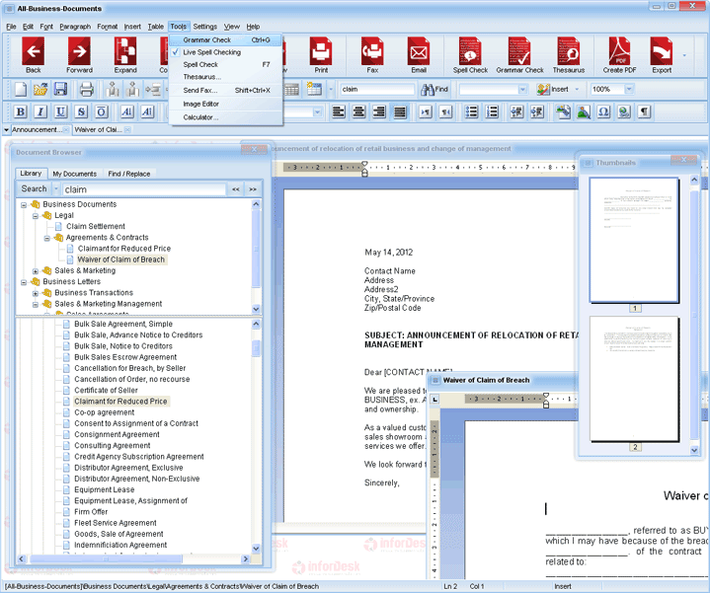Click the open folder icon
This screenshot has width=710, height=593.
[x=40, y=89]
